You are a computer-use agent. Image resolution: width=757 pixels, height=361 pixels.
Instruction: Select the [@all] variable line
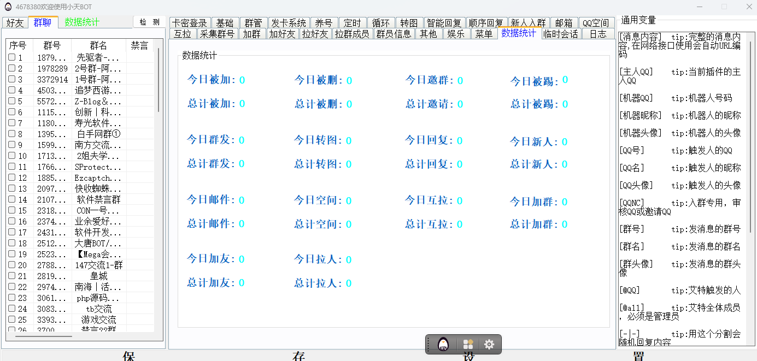click(679, 312)
